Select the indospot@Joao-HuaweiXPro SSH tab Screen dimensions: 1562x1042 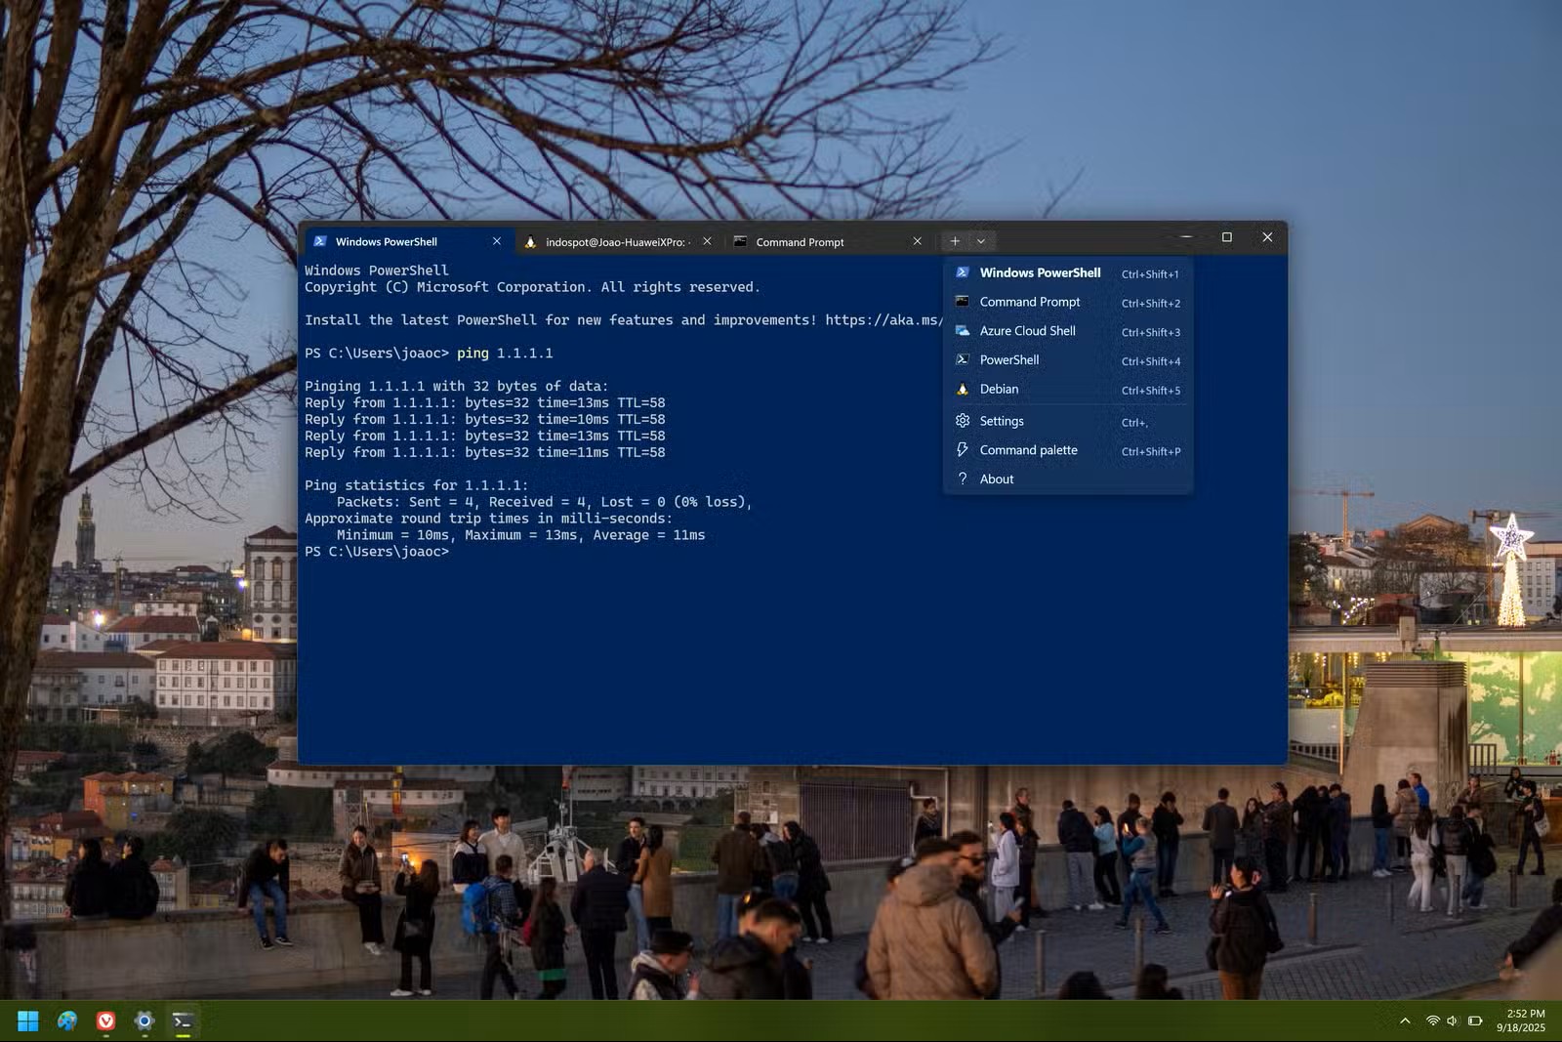point(615,240)
